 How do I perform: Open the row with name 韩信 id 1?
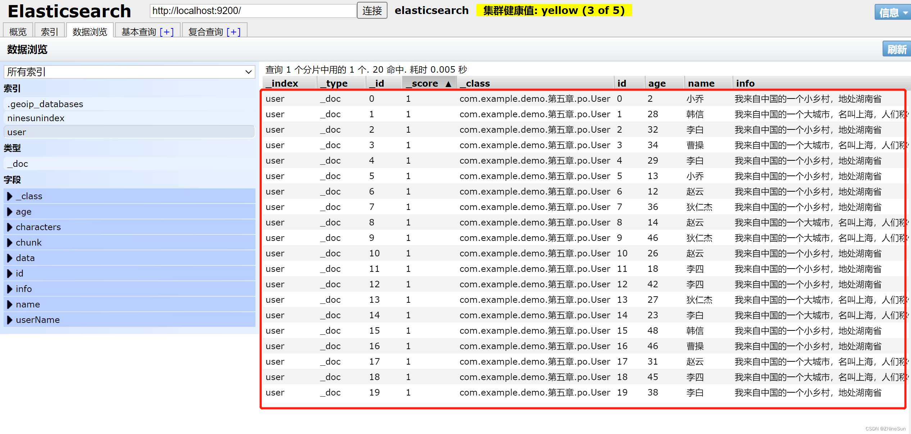694,114
